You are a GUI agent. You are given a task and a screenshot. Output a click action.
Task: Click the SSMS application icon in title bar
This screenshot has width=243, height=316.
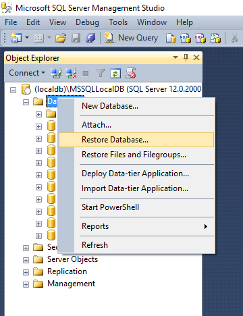7,7
